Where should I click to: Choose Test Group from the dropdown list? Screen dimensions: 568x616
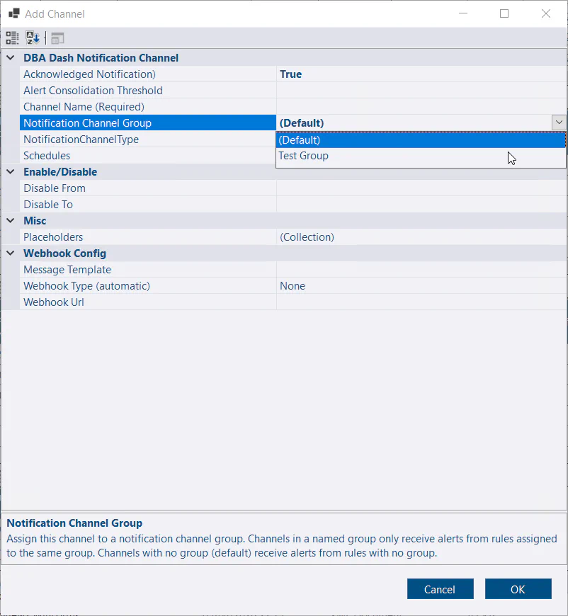click(421, 156)
